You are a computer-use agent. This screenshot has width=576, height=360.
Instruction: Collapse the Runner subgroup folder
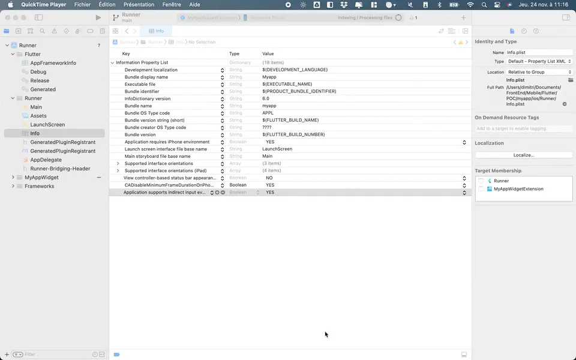13,98
